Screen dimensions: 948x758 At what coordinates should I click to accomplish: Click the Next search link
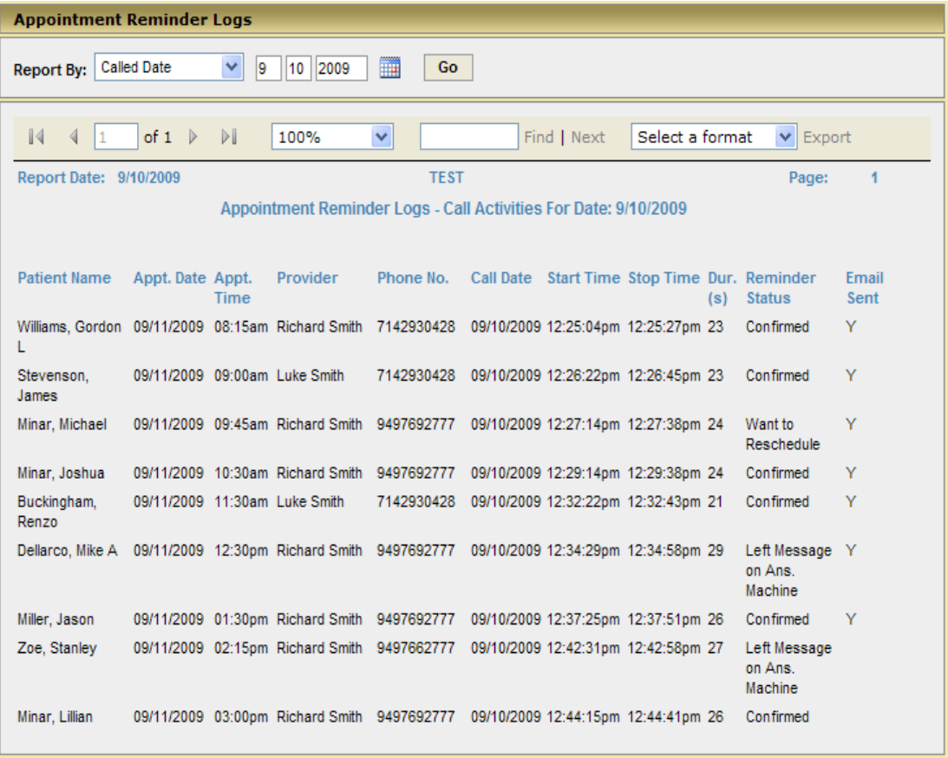click(588, 137)
